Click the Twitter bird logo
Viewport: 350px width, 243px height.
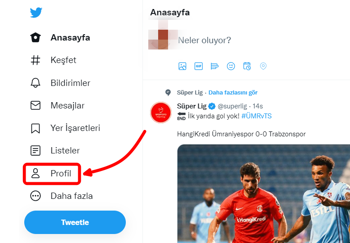[36, 13]
